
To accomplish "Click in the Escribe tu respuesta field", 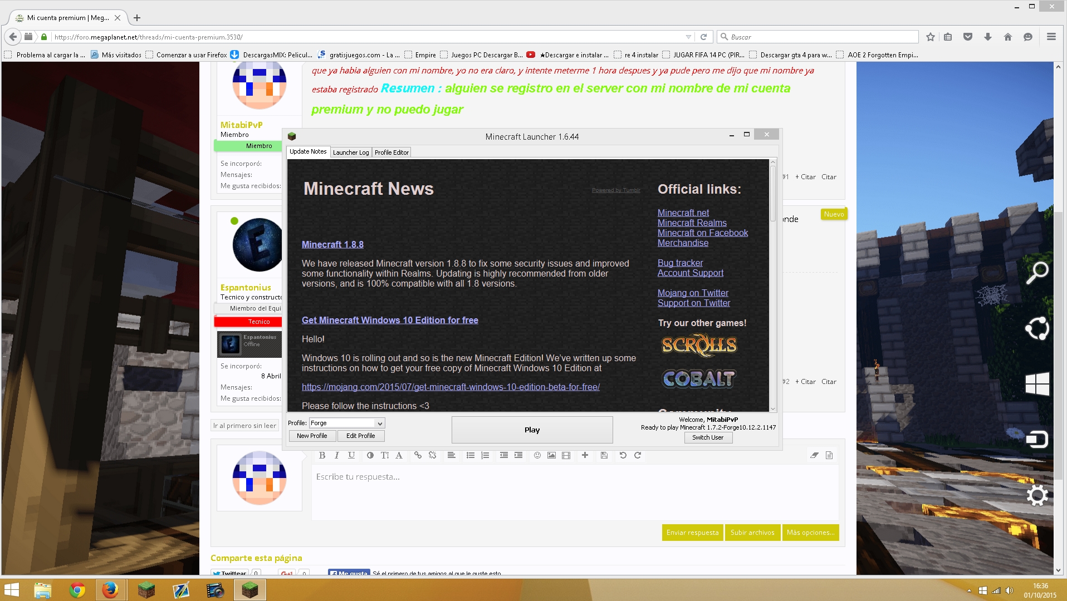I will (575, 492).
